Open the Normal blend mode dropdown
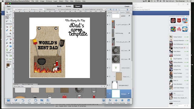The height and width of the screenshot is (109, 194). 112,12
